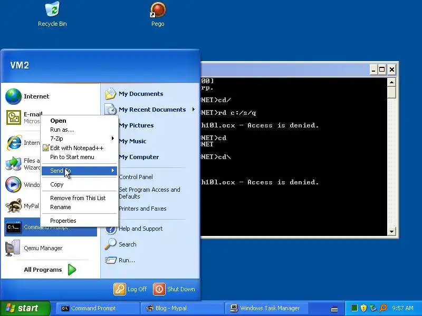
Task: Open My Computer from Start menu
Action: pos(139,157)
